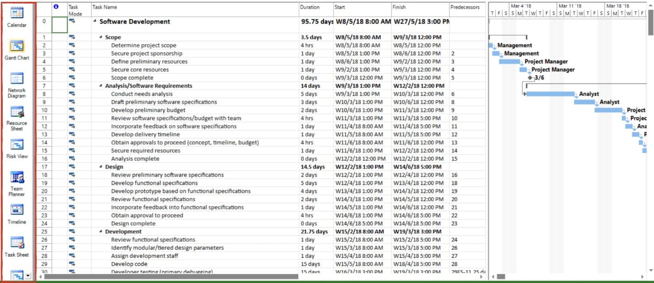Expand the view bar overflow dropdown arrow
Viewport: 654px width, 283px height.
tap(28, 276)
